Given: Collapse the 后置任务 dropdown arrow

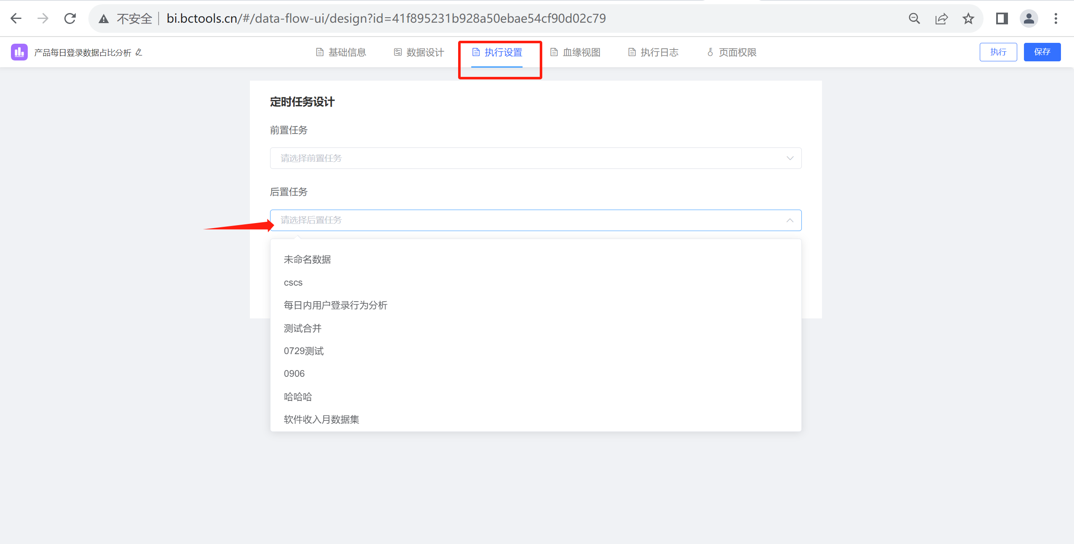Looking at the screenshot, I should (790, 220).
